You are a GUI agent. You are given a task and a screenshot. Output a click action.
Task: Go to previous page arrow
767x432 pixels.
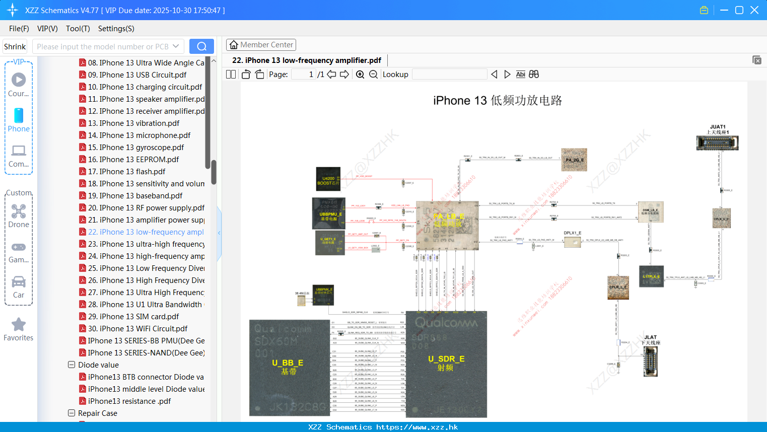click(x=331, y=74)
